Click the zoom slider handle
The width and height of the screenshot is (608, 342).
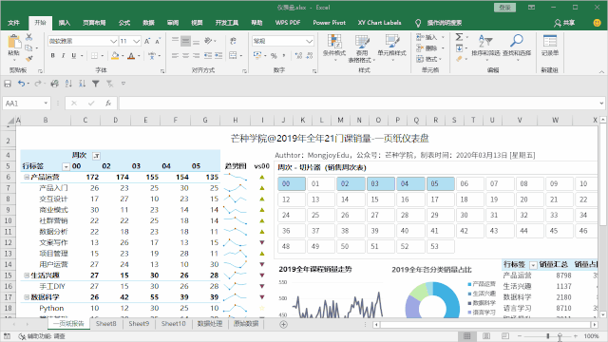point(548,336)
